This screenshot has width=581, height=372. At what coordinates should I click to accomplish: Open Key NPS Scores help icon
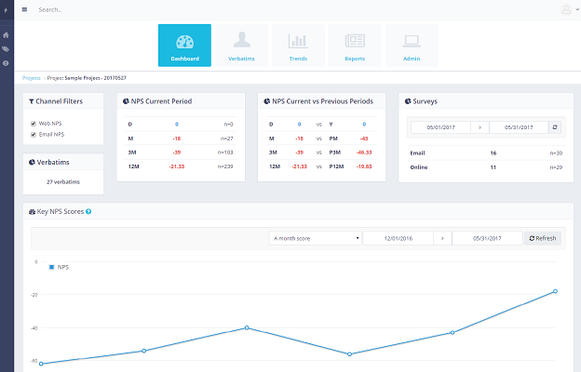pyautogui.click(x=88, y=212)
